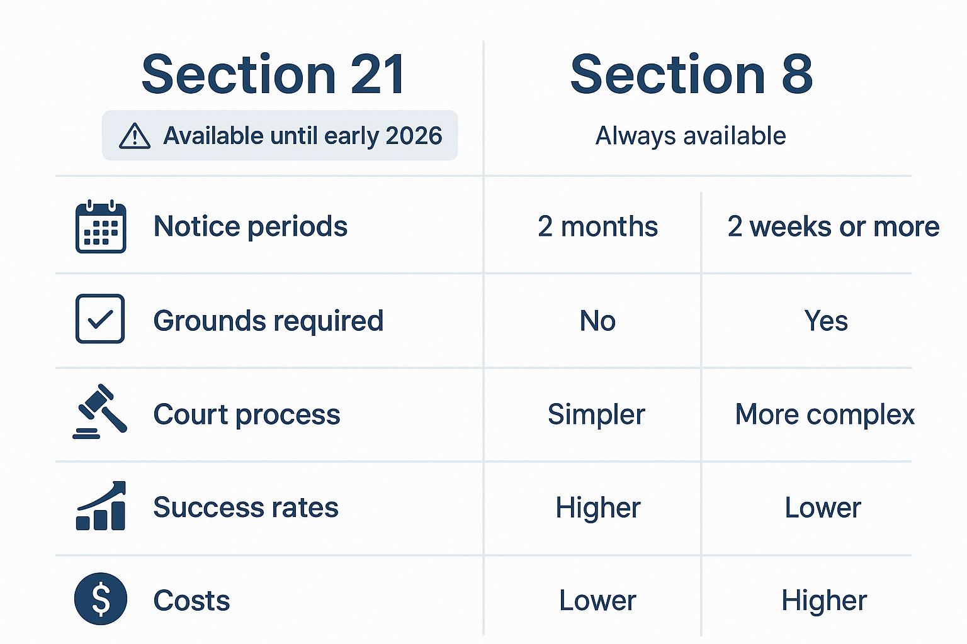Click the calendar icon beside Notice periods
967x644 pixels.
[101, 227]
